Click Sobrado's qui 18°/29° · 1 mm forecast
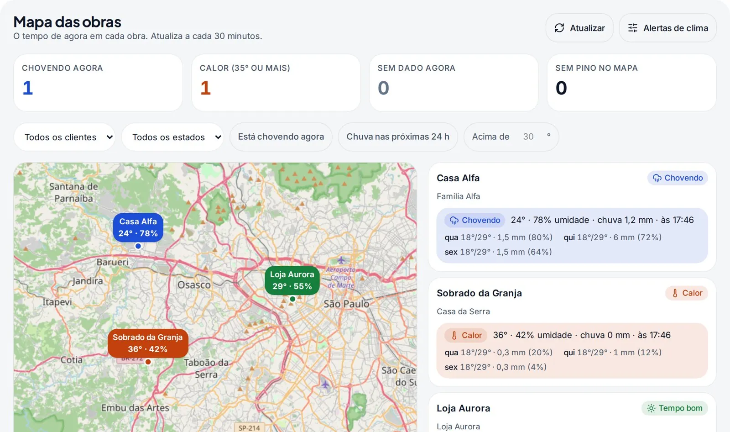 coord(612,353)
